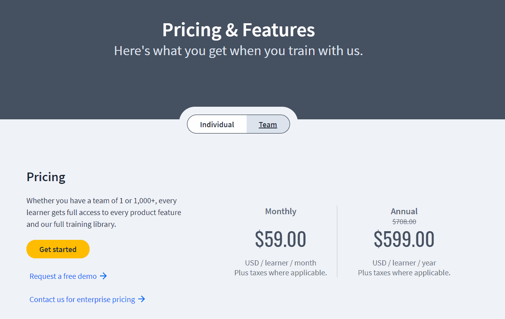This screenshot has width=505, height=319.
Task: Select the $59.00 Monthly price
Action: point(281,239)
